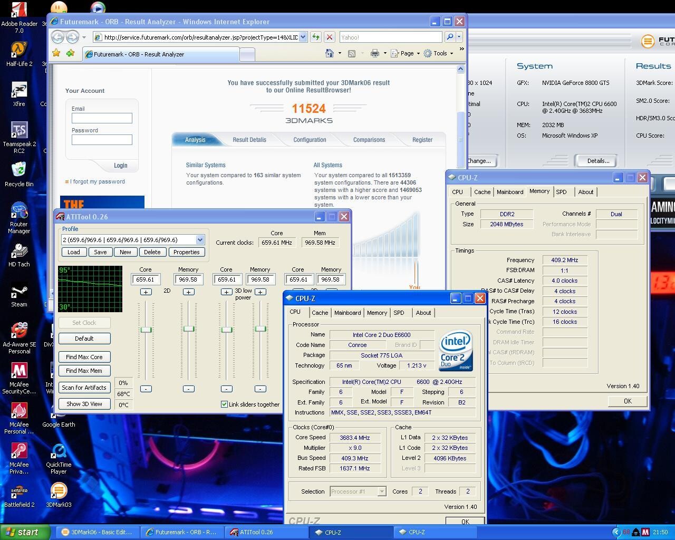
Task: Click the ATITool Default button
Action: click(x=84, y=339)
